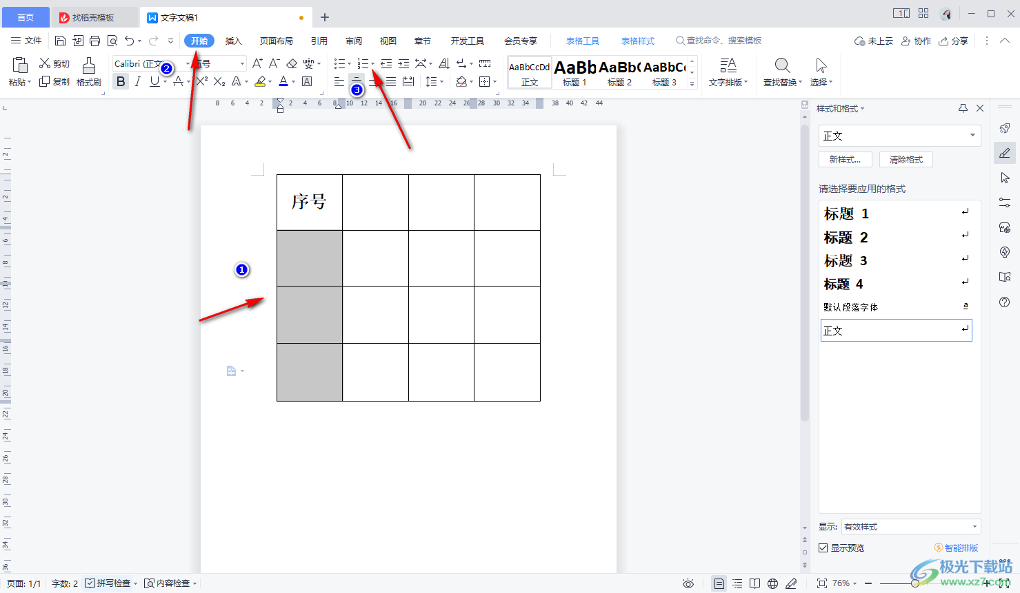Toggle Italic formatting
The image size is (1020, 593).
[137, 81]
